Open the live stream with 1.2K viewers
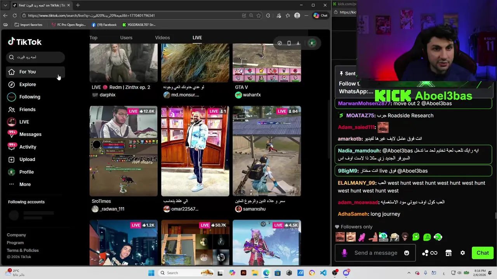The image size is (497, 279). click(123, 243)
